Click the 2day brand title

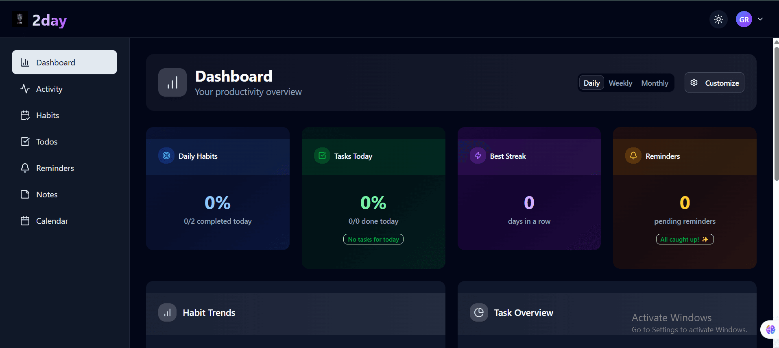point(49,20)
